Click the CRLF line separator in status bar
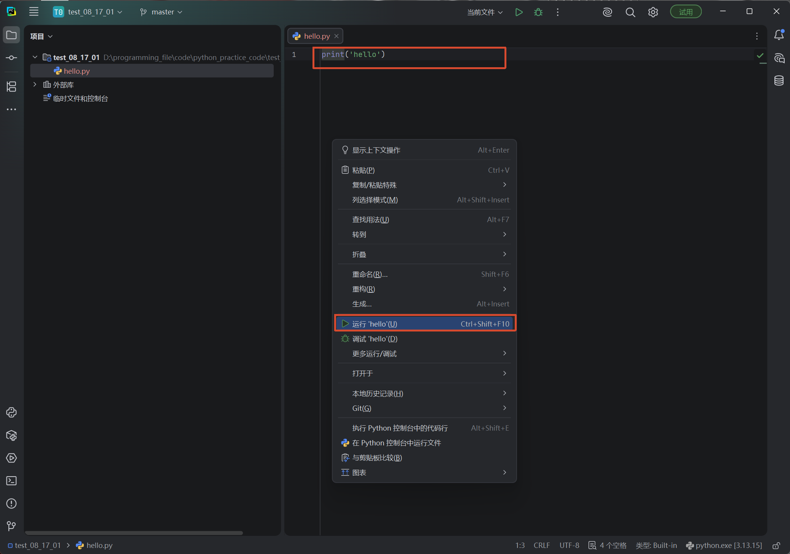790x554 pixels. [541, 545]
